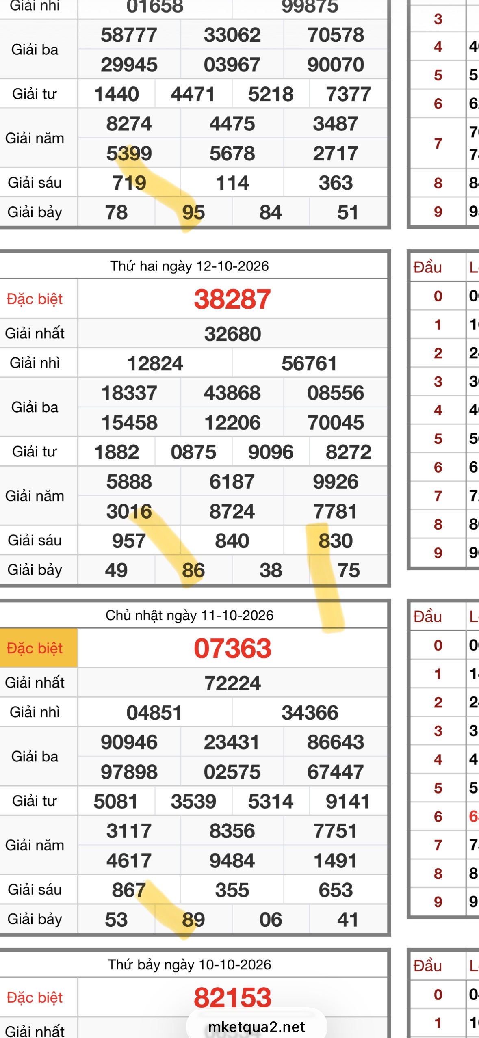The image size is (479, 1038).
Task: Tap third prize number 70045
Action: coord(336,423)
